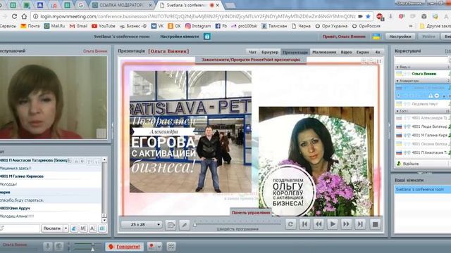451x253 pixels.
Task: Switch to the Браузер tab
Action: coord(269,52)
